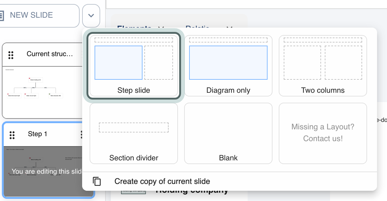Click the Missing a Layout? Contact us! card
The height and width of the screenshot is (201, 387).
323,133
